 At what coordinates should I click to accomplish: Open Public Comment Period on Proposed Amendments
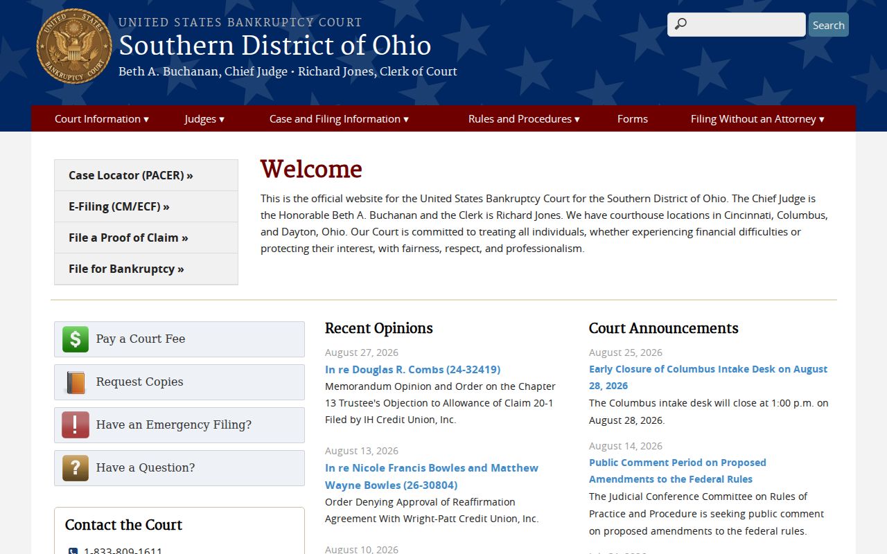point(678,471)
